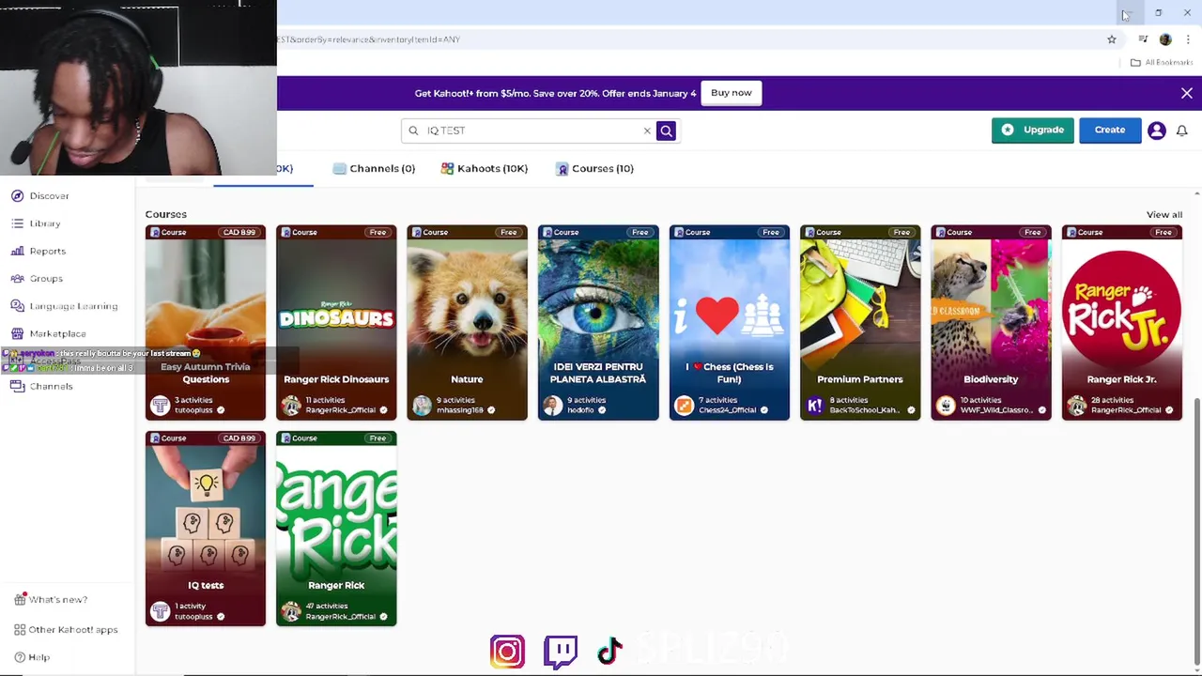
Task: Click the blue Create button
Action: [x=1109, y=130]
